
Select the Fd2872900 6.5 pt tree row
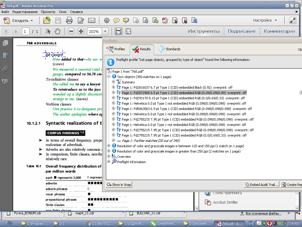(184, 93)
